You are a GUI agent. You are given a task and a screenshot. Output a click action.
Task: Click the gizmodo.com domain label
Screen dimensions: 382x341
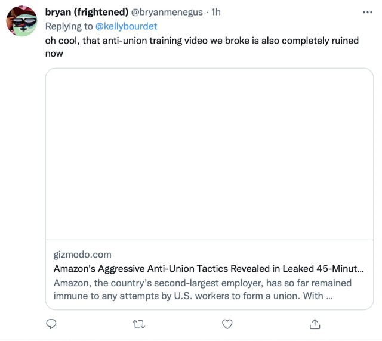[x=82, y=255]
